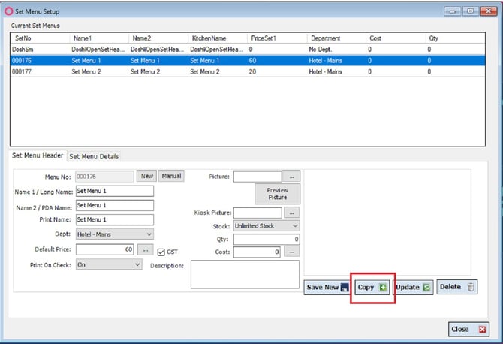This screenshot has height=344, width=503.
Task: Browse for Kiosk Picture using ellipsis button
Action: point(291,213)
